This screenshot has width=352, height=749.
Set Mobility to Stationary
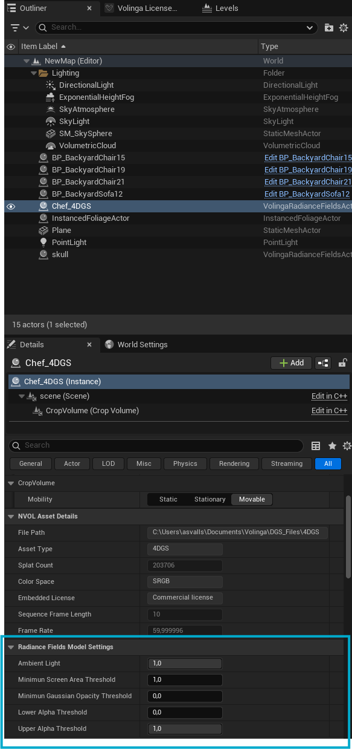210,500
